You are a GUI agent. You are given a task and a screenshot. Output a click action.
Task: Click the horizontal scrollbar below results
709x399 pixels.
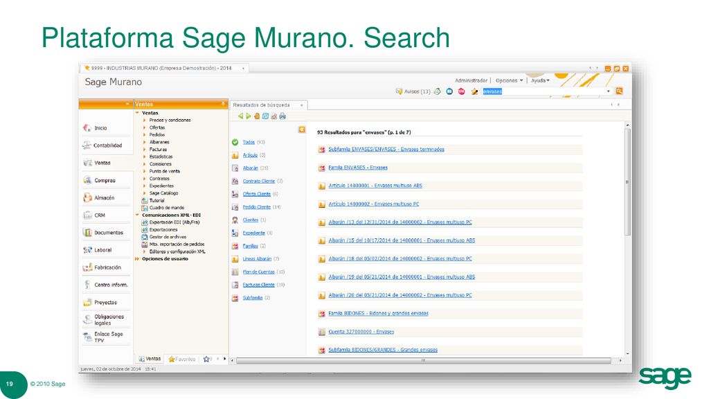tap(423, 360)
